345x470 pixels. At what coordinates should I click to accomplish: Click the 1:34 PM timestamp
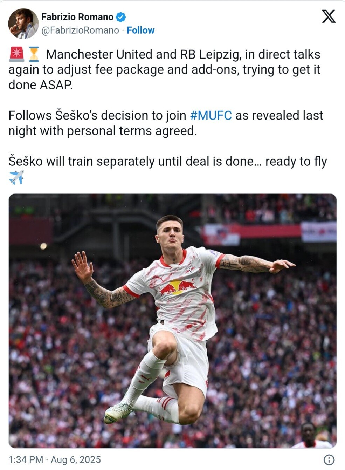(x=26, y=459)
